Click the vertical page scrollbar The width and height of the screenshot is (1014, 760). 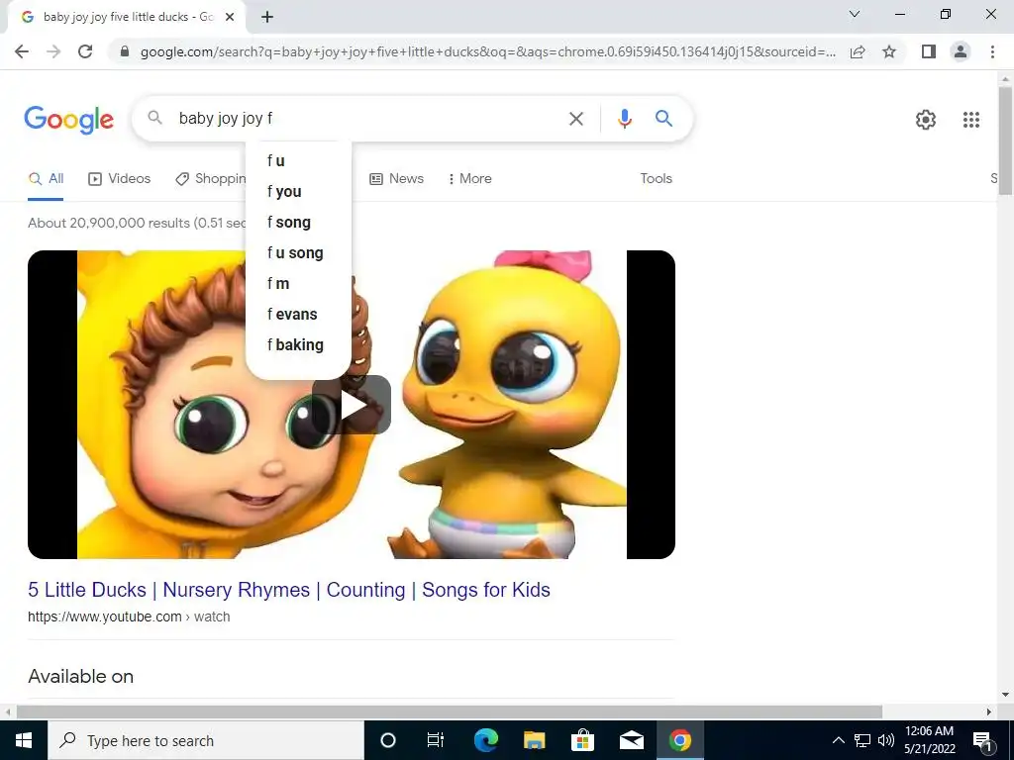click(1005, 140)
